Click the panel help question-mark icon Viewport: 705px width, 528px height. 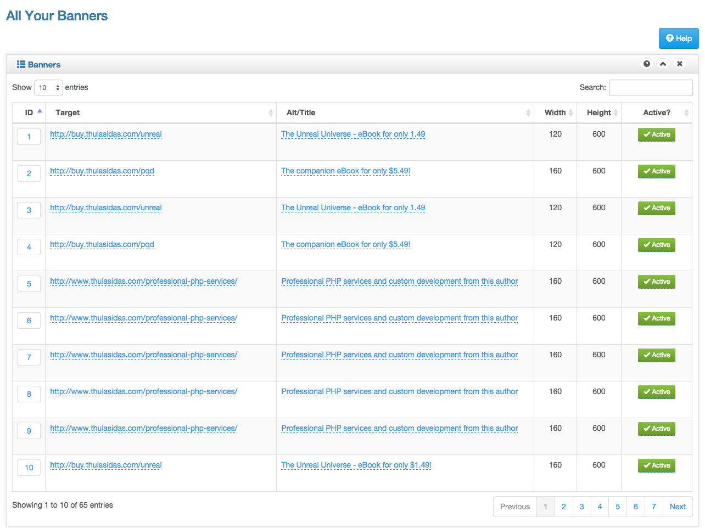tap(647, 64)
